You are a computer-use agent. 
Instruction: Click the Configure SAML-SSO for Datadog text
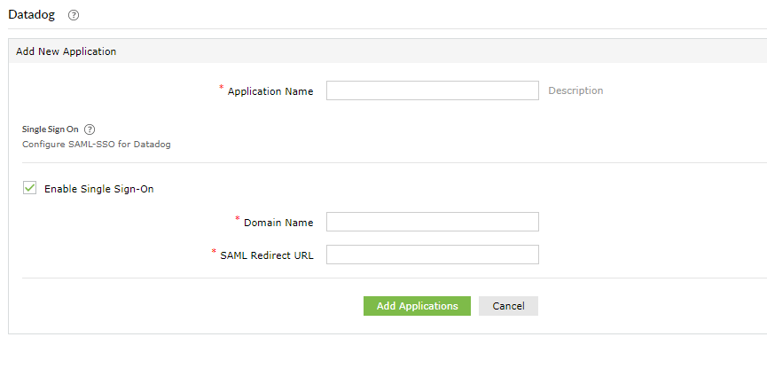(x=96, y=144)
